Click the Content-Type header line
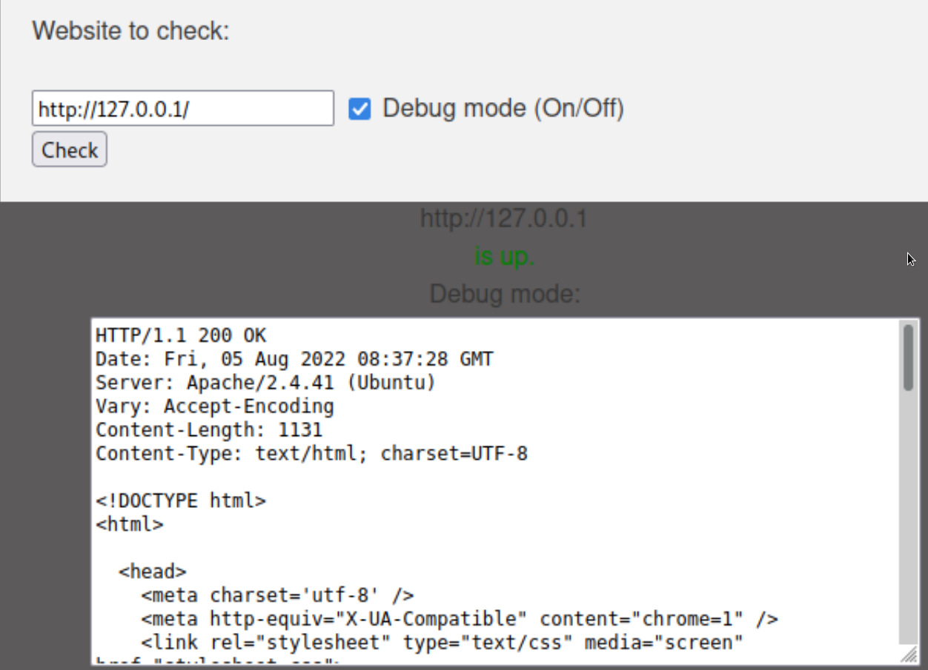Image resolution: width=928 pixels, height=670 pixels. point(311,454)
